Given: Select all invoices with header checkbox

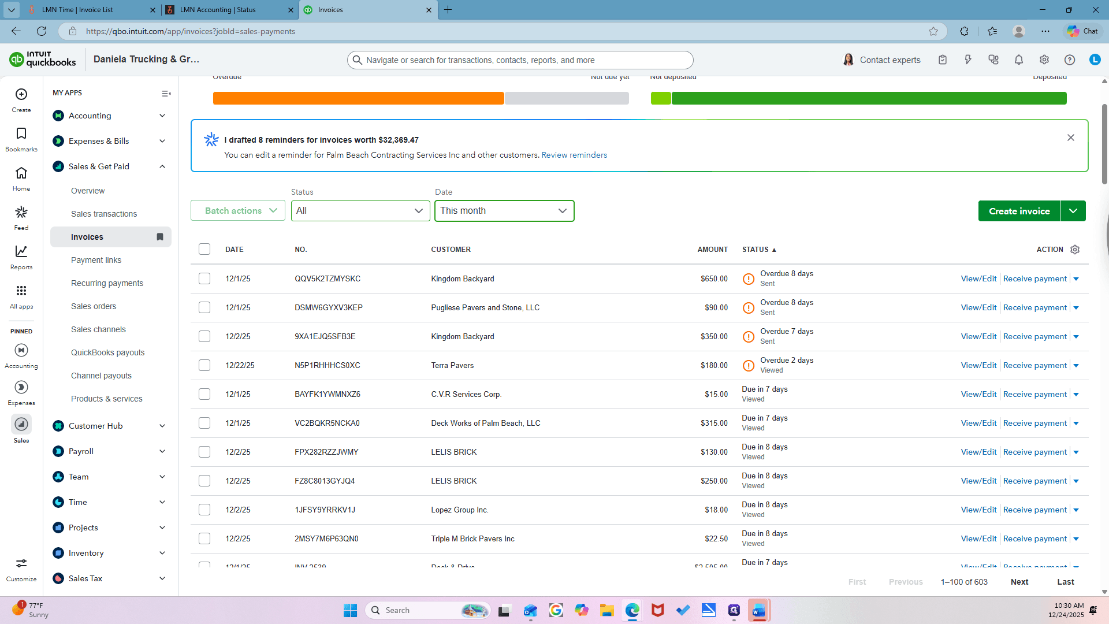Looking at the screenshot, I should [204, 249].
